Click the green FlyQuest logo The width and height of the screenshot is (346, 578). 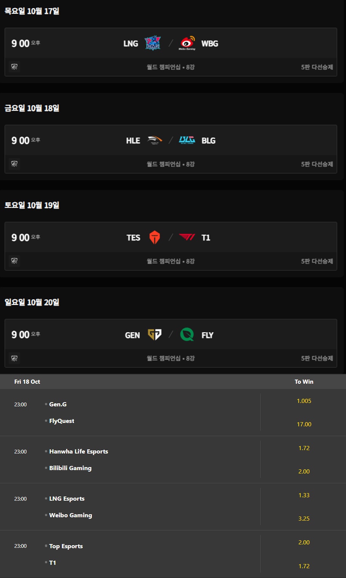[187, 335]
